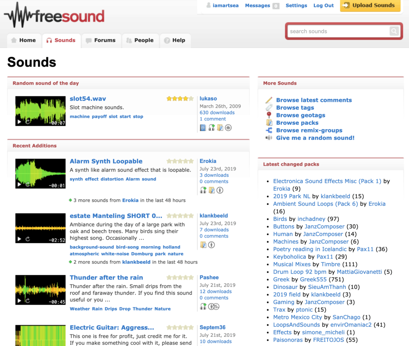Click the 'payoff' tag

pos(99,117)
